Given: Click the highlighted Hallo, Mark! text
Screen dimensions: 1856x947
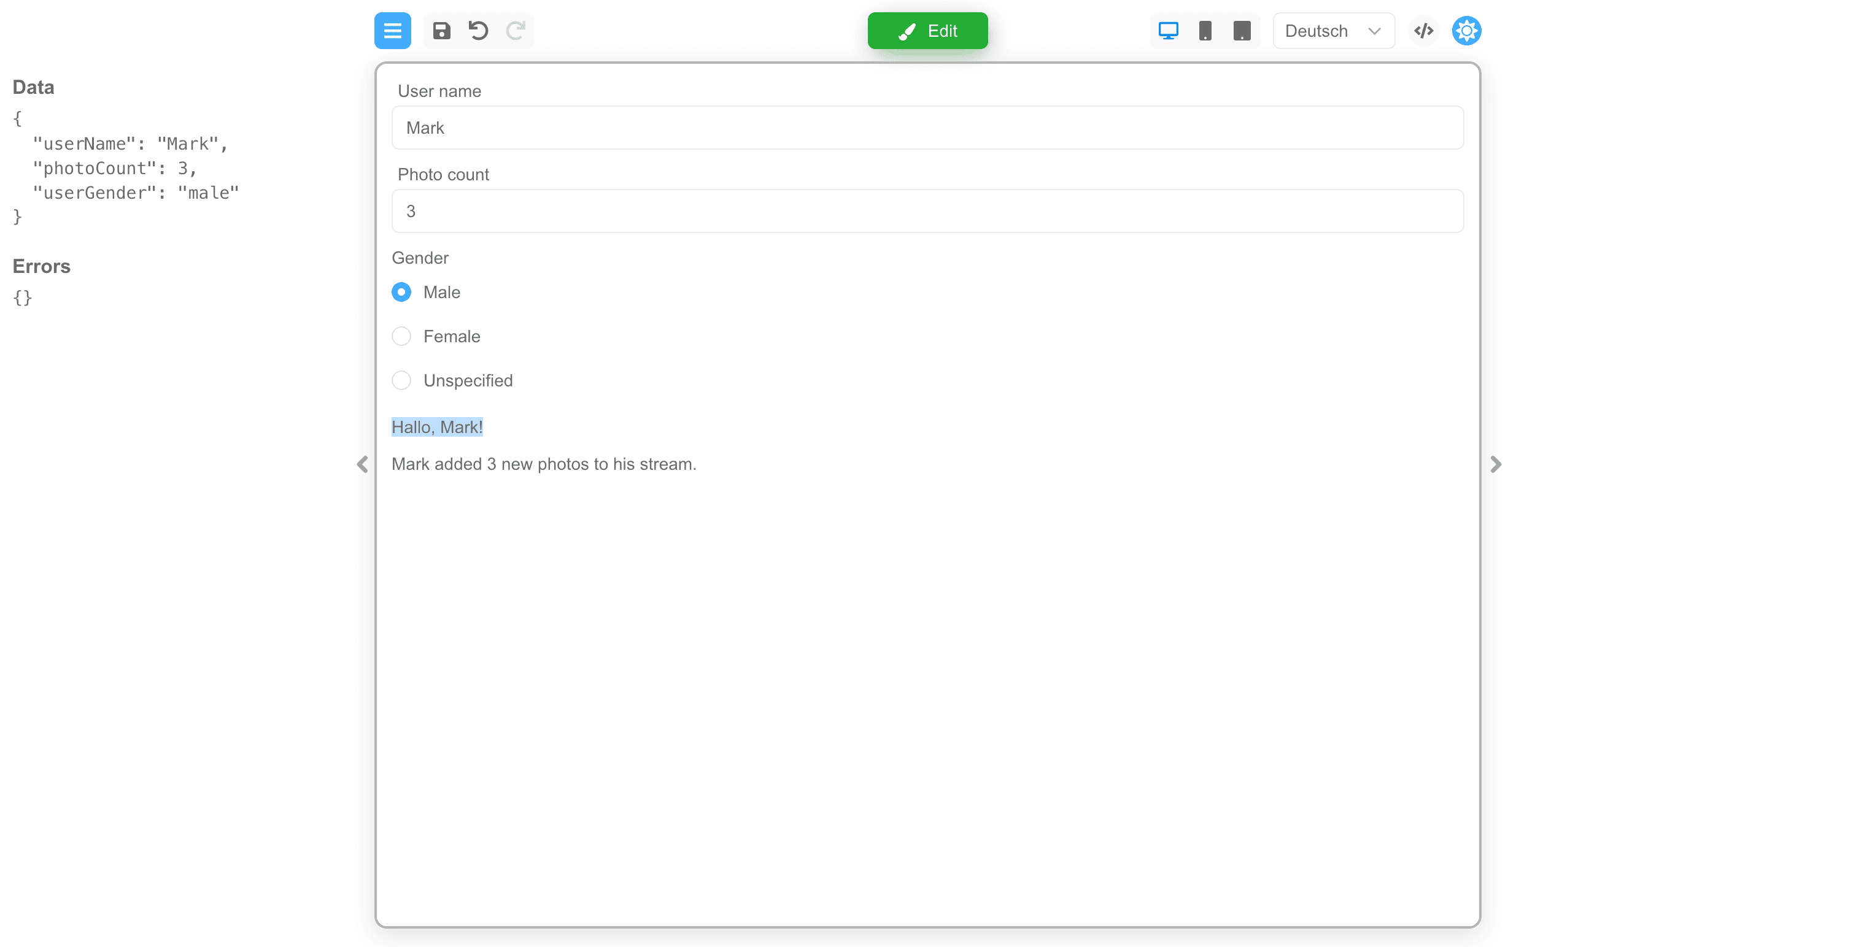Looking at the screenshot, I should pos(438,427).
